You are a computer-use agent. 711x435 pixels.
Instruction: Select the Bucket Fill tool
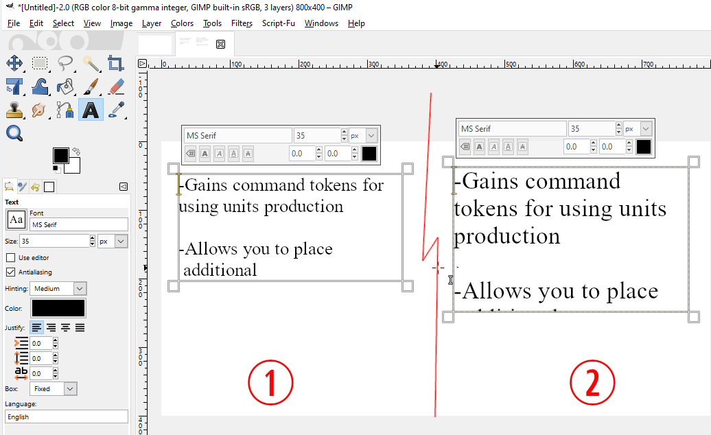[x=65, y=86]
